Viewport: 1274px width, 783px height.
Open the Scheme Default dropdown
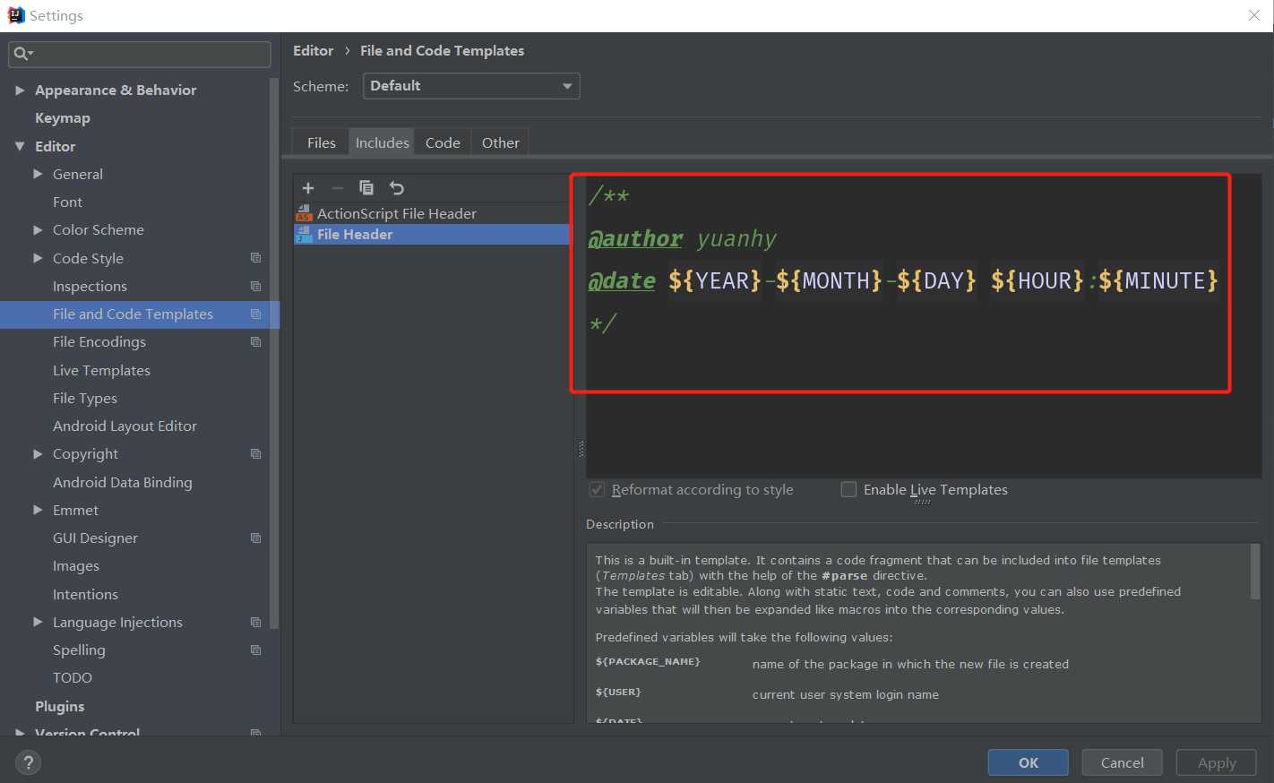(471, 86)
